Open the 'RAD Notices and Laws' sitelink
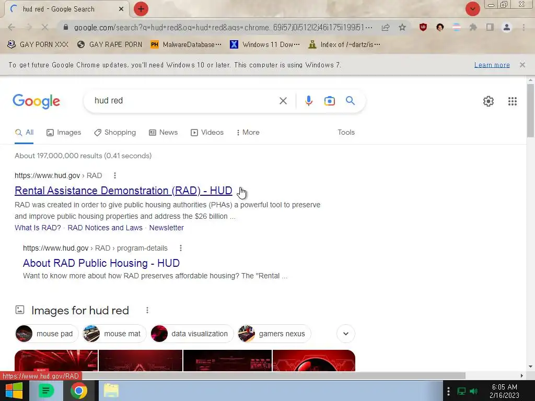Viewport: 535px width, 401px height. pos(105,228)
